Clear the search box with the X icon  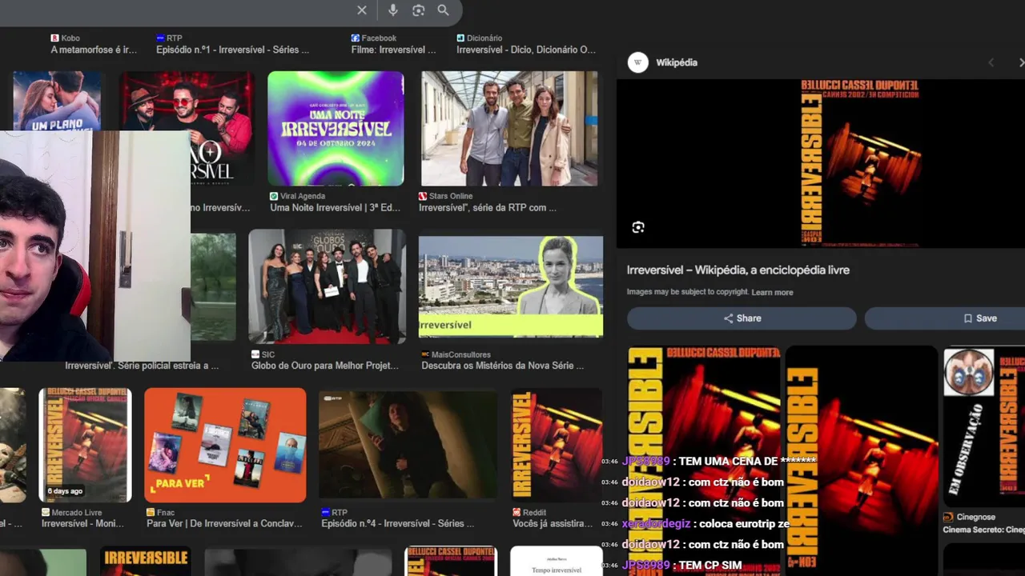click(362, 10)
